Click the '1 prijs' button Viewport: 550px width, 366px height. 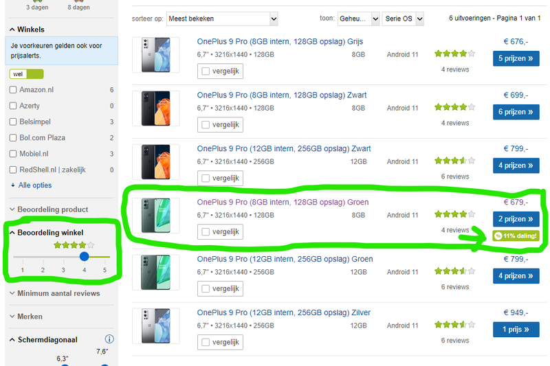(516, 330)
